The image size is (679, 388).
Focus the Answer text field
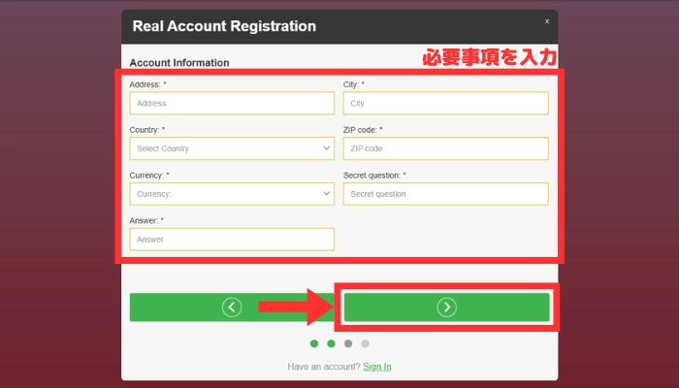[232, 240]
